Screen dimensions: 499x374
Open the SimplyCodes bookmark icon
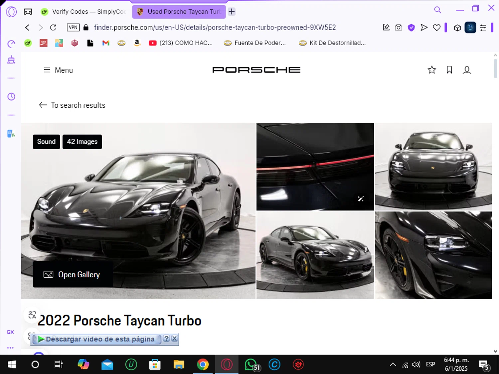[x=28, y=43]
